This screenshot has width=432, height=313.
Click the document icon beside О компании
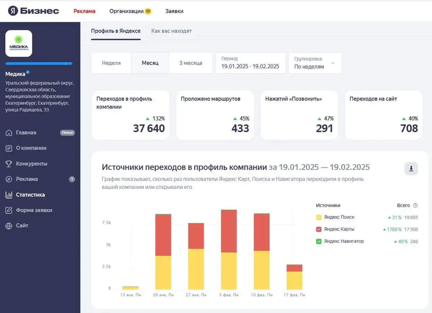[x=9, y=148]
